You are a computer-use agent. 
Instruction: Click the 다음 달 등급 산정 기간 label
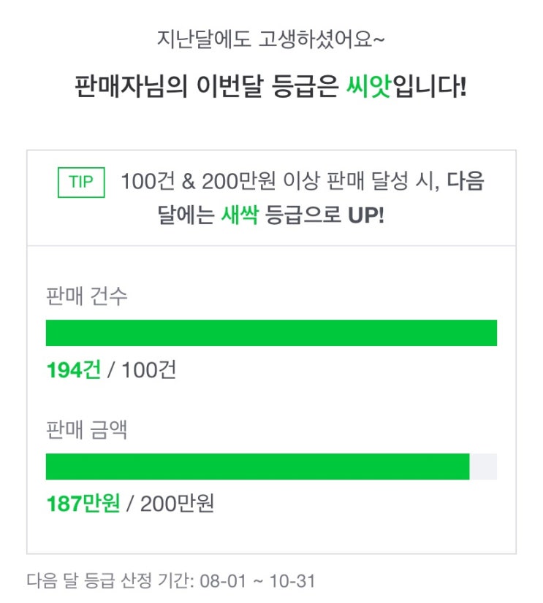click(x=107, y=582)
